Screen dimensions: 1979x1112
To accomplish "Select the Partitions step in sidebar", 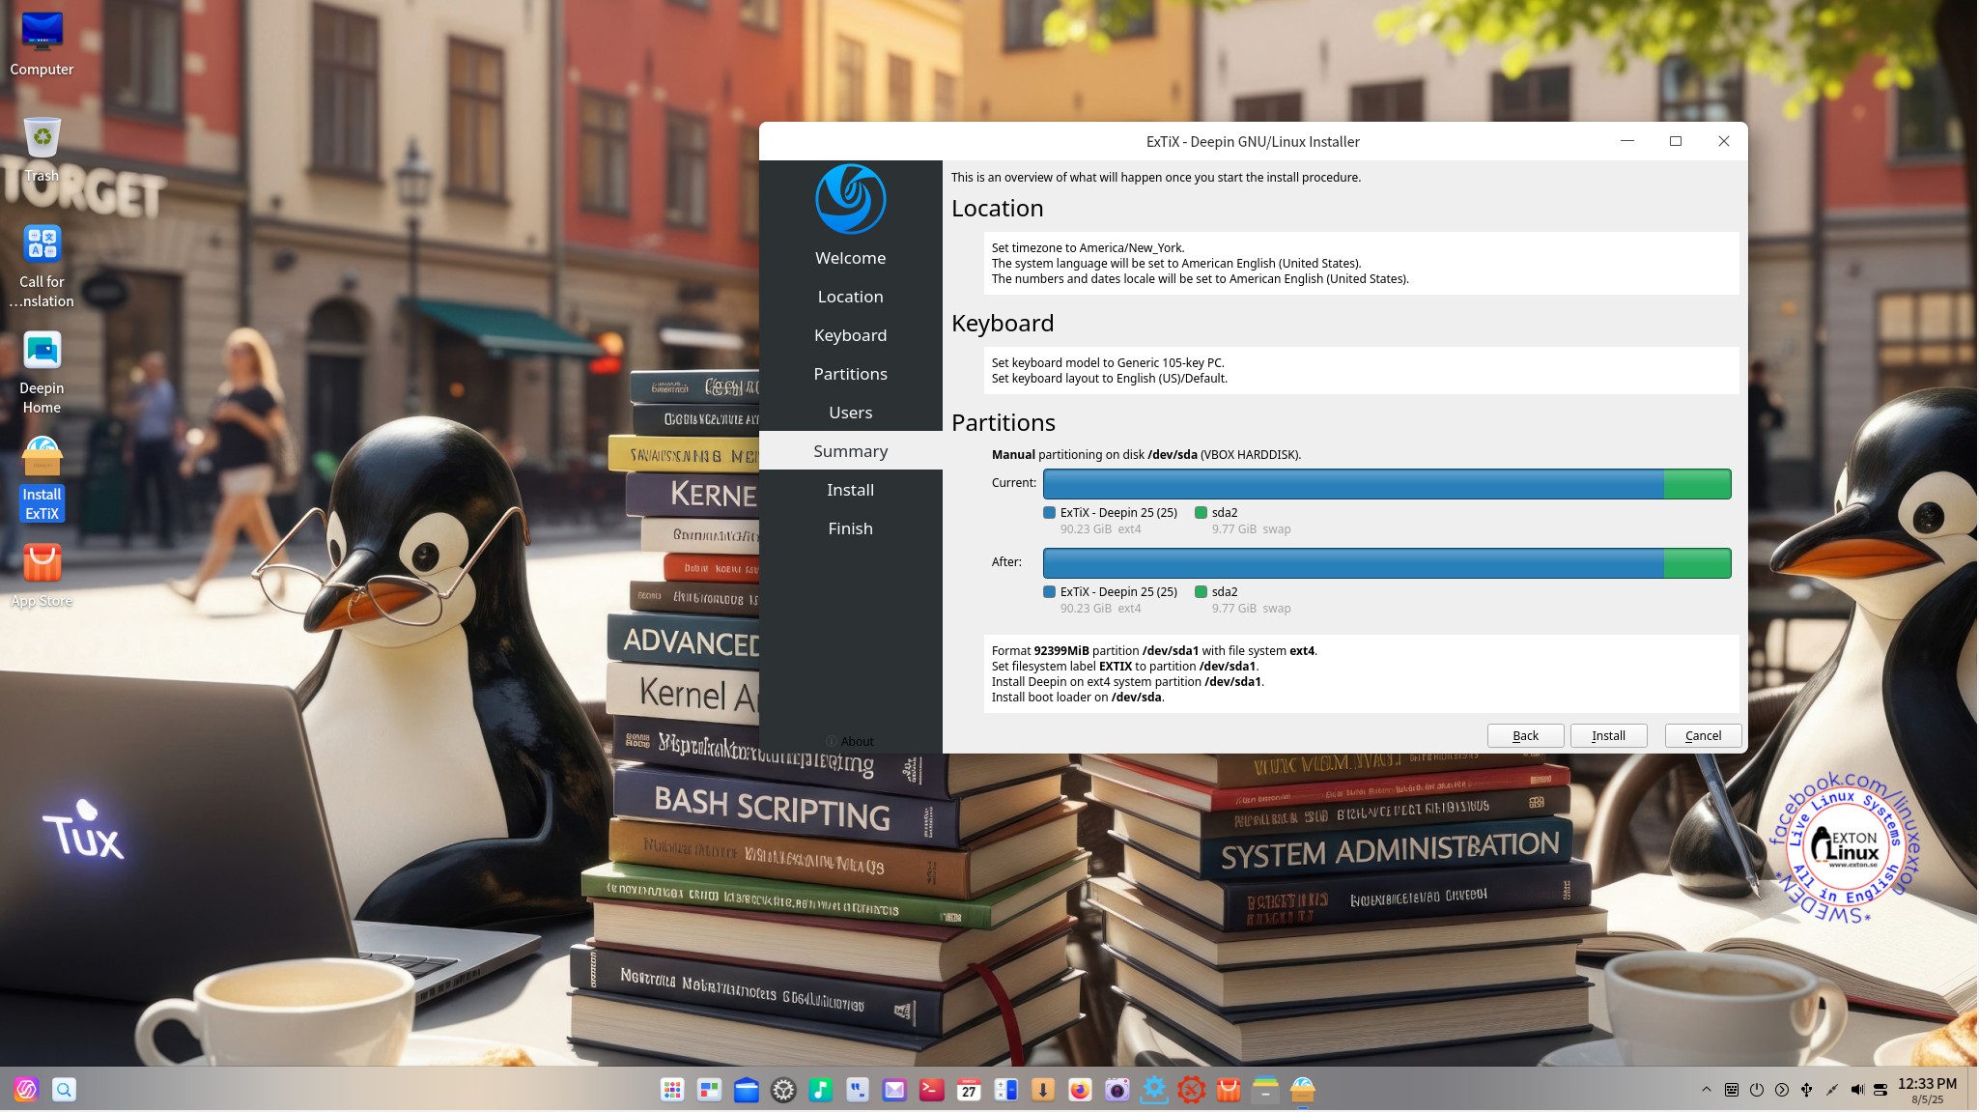I will coord(850,374).
